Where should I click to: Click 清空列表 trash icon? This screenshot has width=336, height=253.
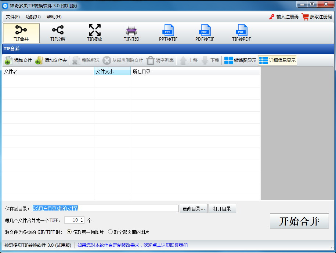[x=150, y=60]
